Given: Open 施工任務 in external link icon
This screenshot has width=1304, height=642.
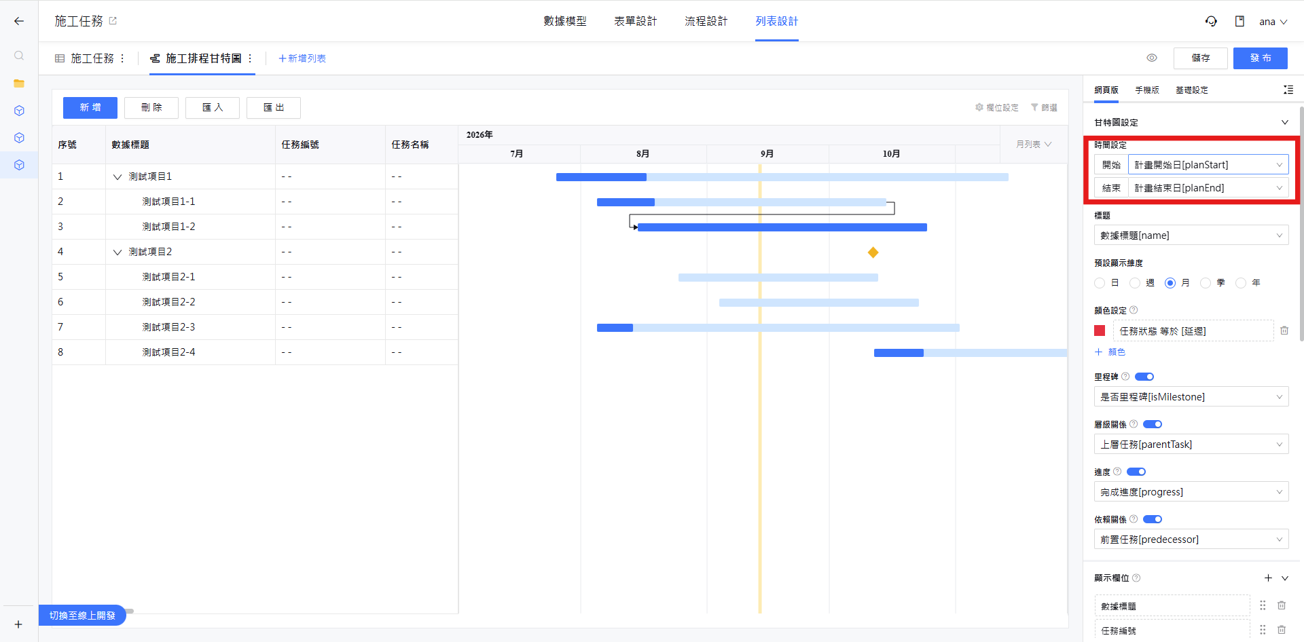Looking at the screenshot, I should click(113, 21).
